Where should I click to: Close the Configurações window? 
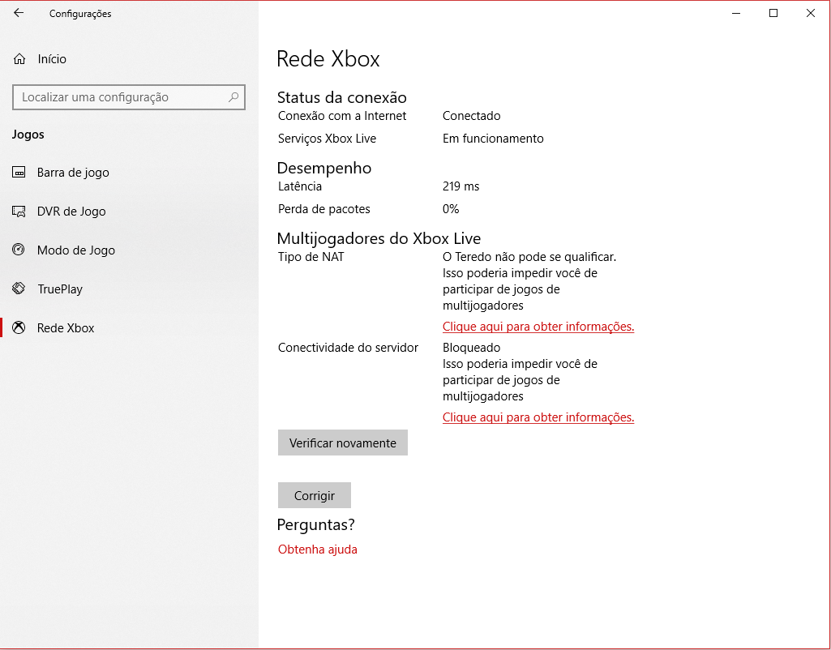811,13
